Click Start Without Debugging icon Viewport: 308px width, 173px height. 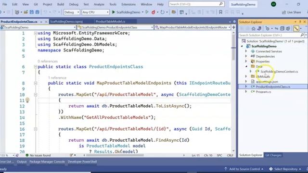pos(147,12)
